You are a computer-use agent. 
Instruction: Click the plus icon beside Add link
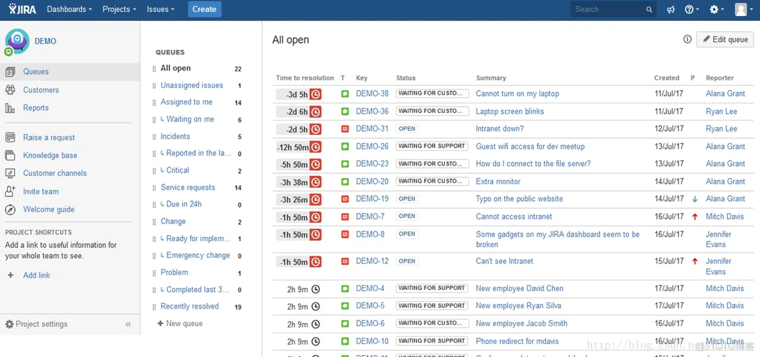click(x=11, y=275)
